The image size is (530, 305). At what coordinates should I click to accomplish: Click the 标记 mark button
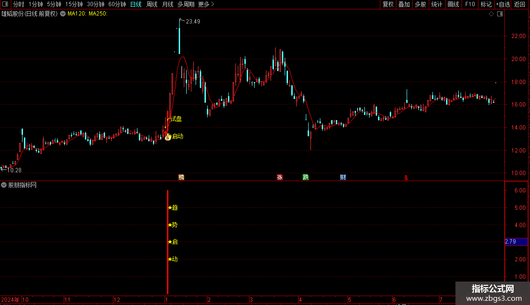pyautogui.click(x=486, y=4)
